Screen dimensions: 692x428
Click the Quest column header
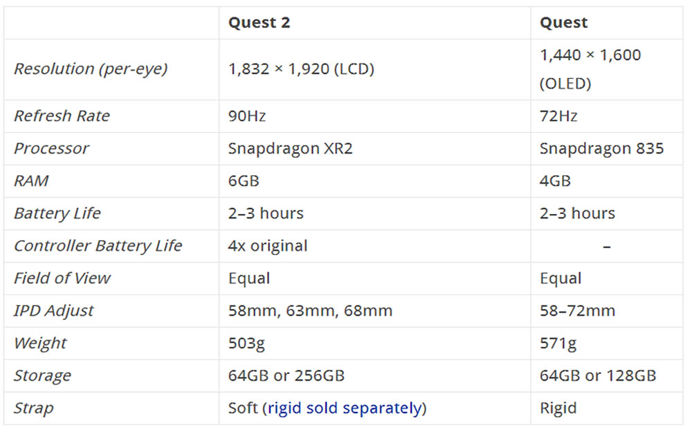pos(563,23)
